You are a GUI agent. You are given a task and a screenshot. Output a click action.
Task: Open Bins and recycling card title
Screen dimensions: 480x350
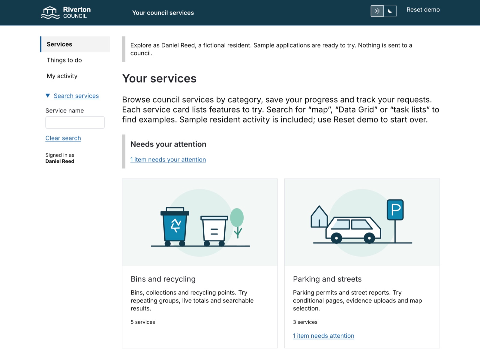pos(163,279)
